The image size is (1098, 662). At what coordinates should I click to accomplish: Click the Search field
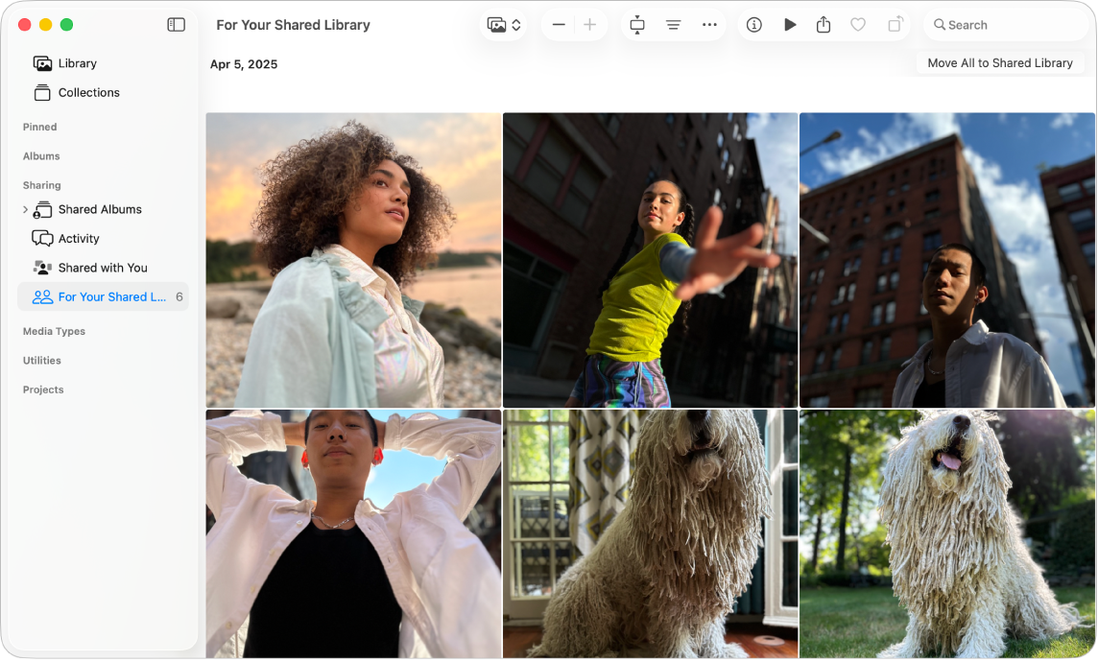click(1004, 24)
